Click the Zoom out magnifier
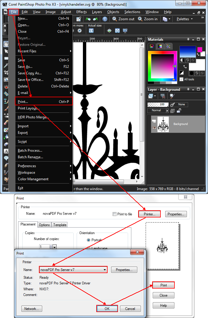This screenshot has width=208, height=318. click(x=115, y=19)
